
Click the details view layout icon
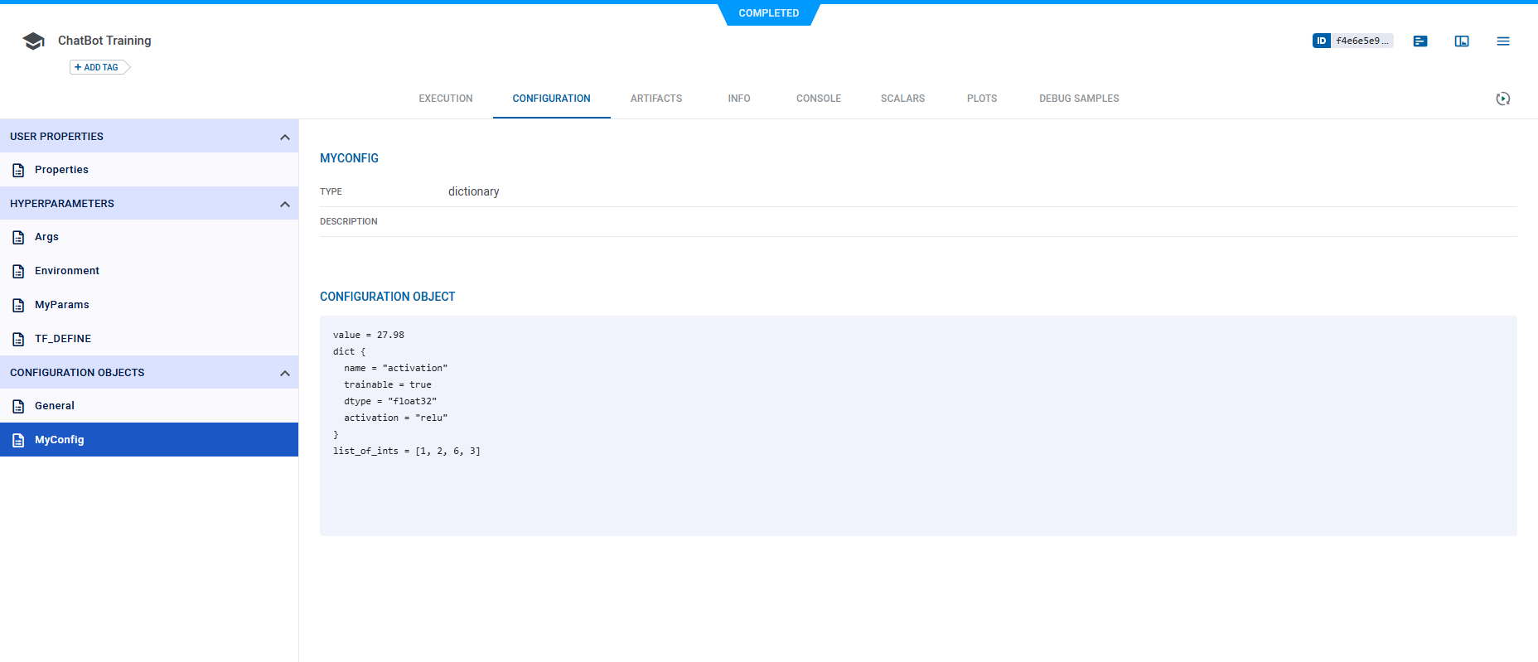coord(1461,41)
